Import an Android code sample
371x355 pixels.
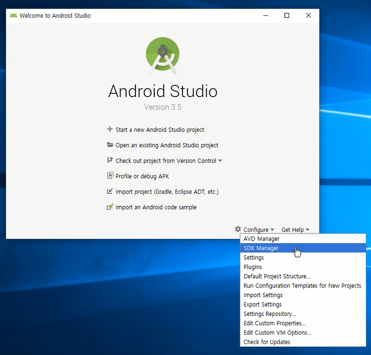[x=156, y=207]
